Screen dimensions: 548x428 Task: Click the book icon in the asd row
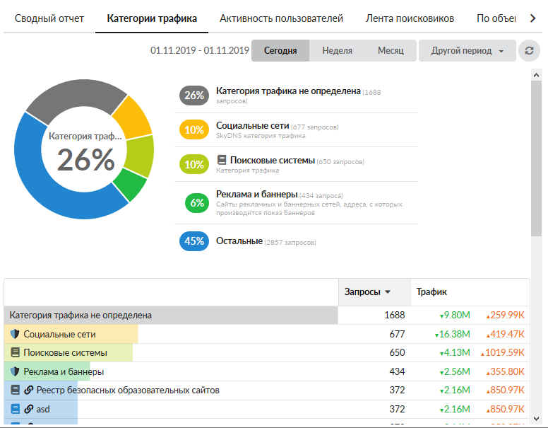pos(15,409)
